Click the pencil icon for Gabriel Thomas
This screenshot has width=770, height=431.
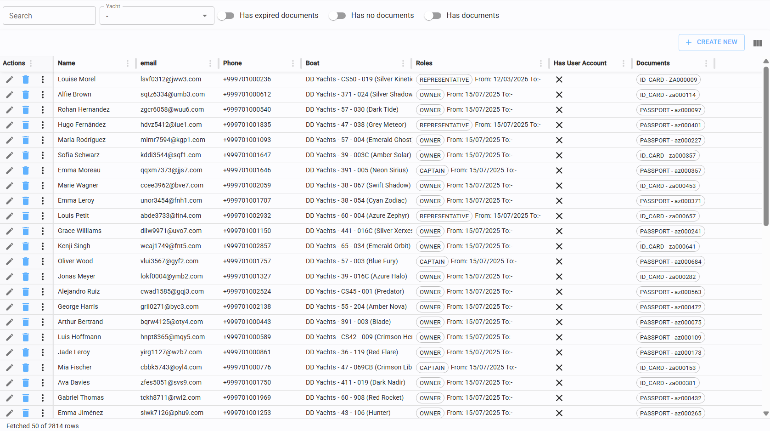coord(10,398)
